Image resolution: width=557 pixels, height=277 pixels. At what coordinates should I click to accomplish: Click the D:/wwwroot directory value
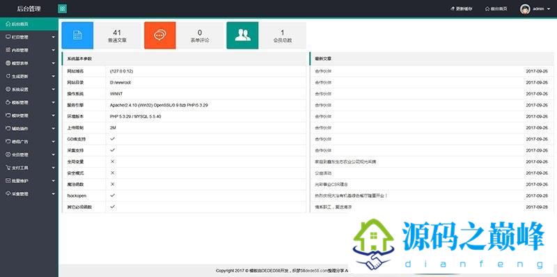click(x=120, y=82)
